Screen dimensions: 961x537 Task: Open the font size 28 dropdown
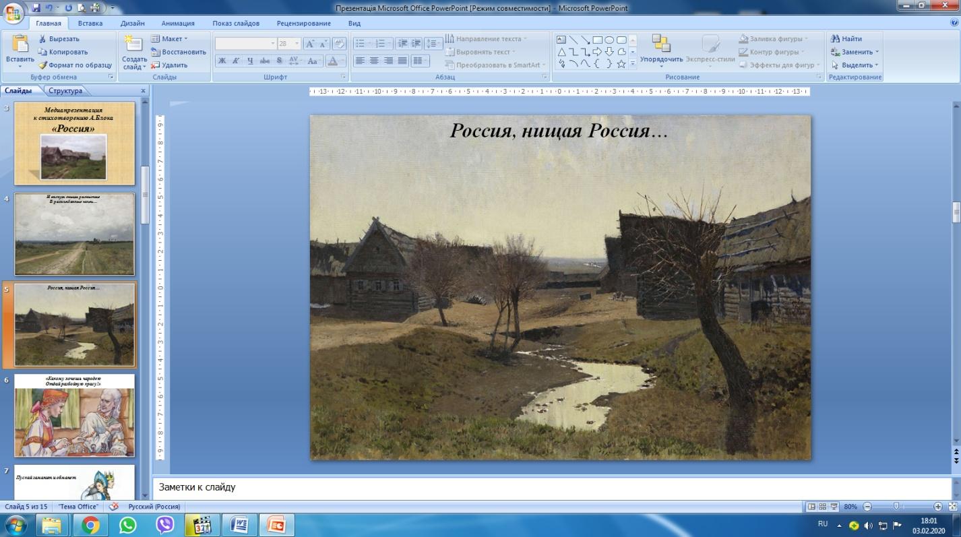pyautogui.click(x=289, y=43)
